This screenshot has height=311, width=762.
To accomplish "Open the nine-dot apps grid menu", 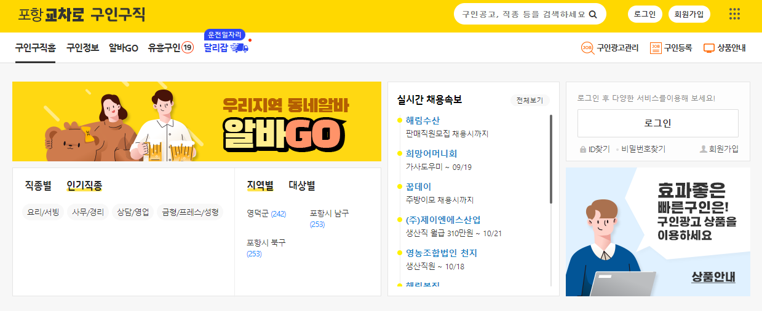I will click(734, 14).
